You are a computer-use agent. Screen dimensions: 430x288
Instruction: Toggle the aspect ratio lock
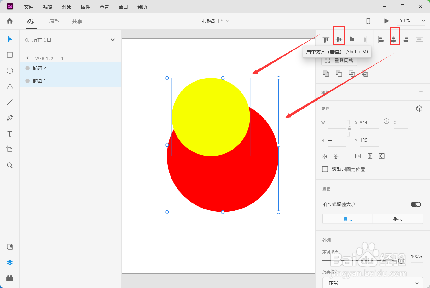click(x=350, y=128)
